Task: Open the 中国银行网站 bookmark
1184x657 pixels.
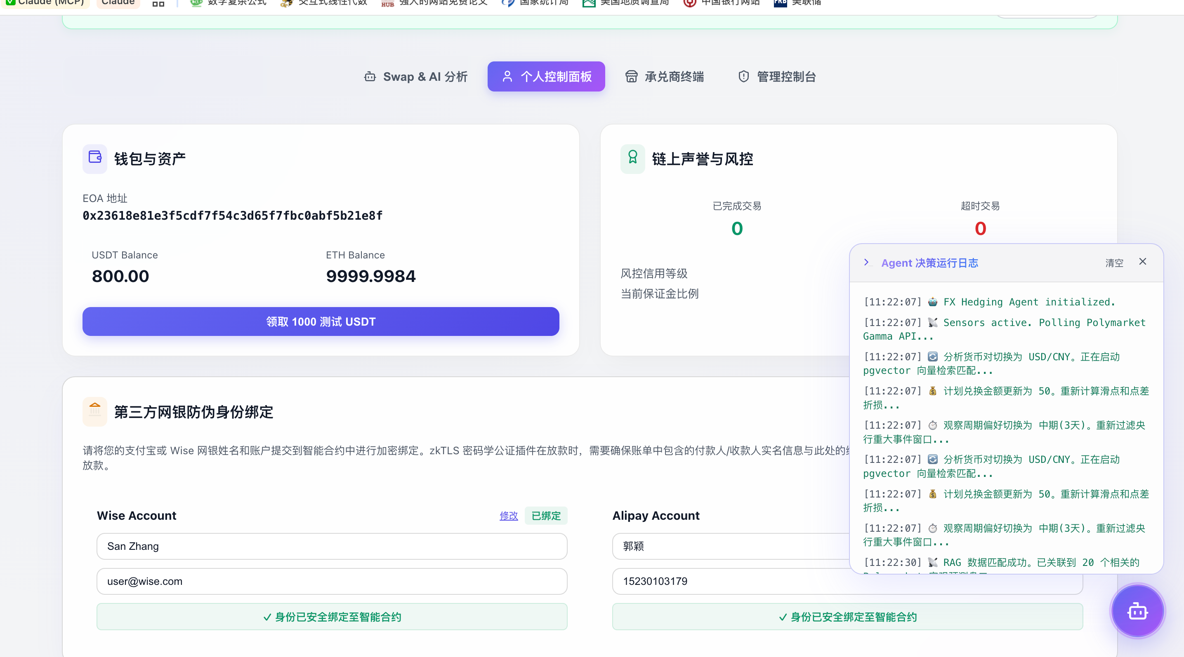Action: coord(722,3)
